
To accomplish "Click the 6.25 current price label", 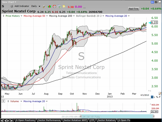I will click(x=154, y=23).
